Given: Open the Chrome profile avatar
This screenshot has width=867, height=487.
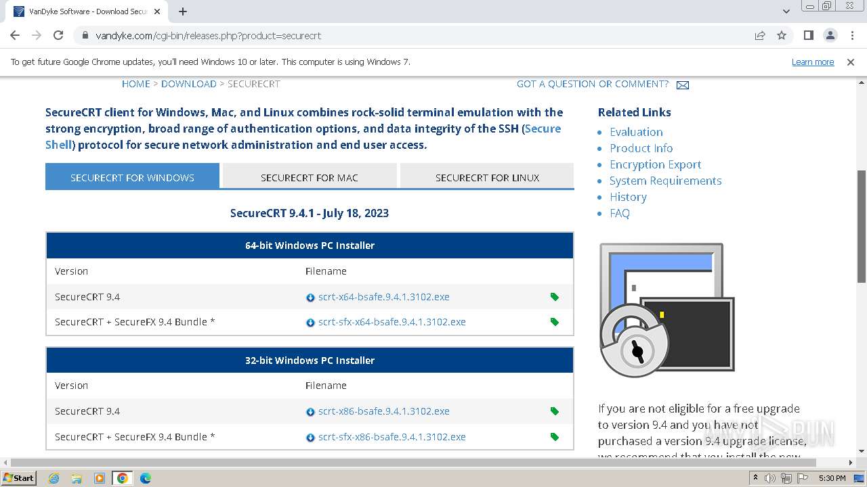Looking at the screenshot, I should tap(830, 36).
